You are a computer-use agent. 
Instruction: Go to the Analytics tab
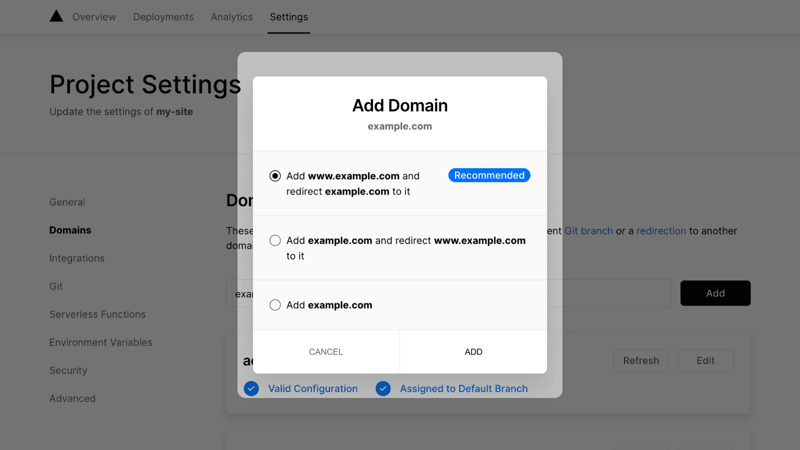click(231, 17)
